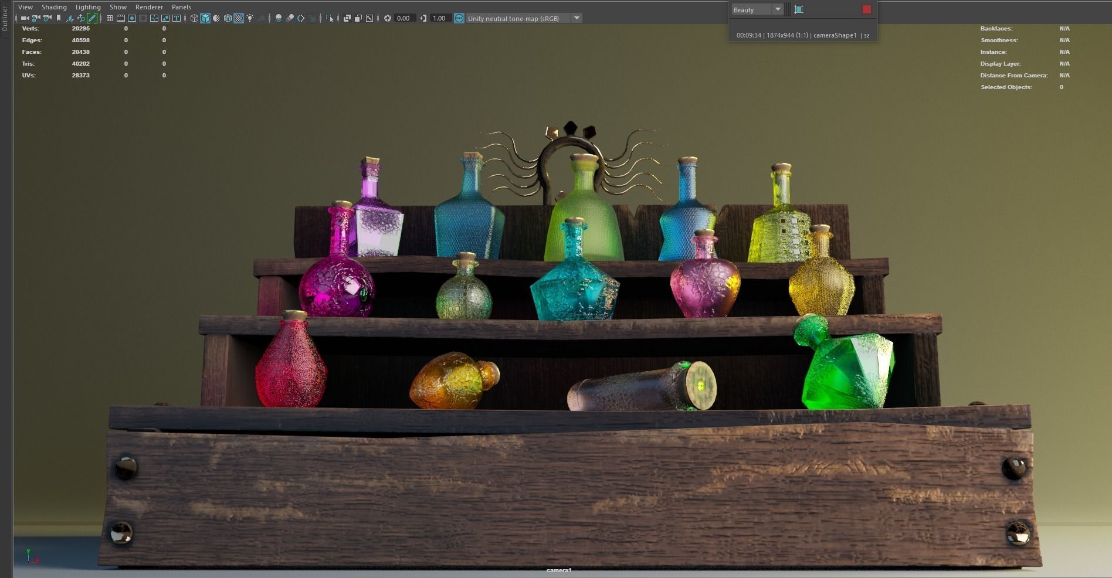The image size is (1112, 578).
Task: Click the render region marquee button
Action: click(x=798, y=9)
